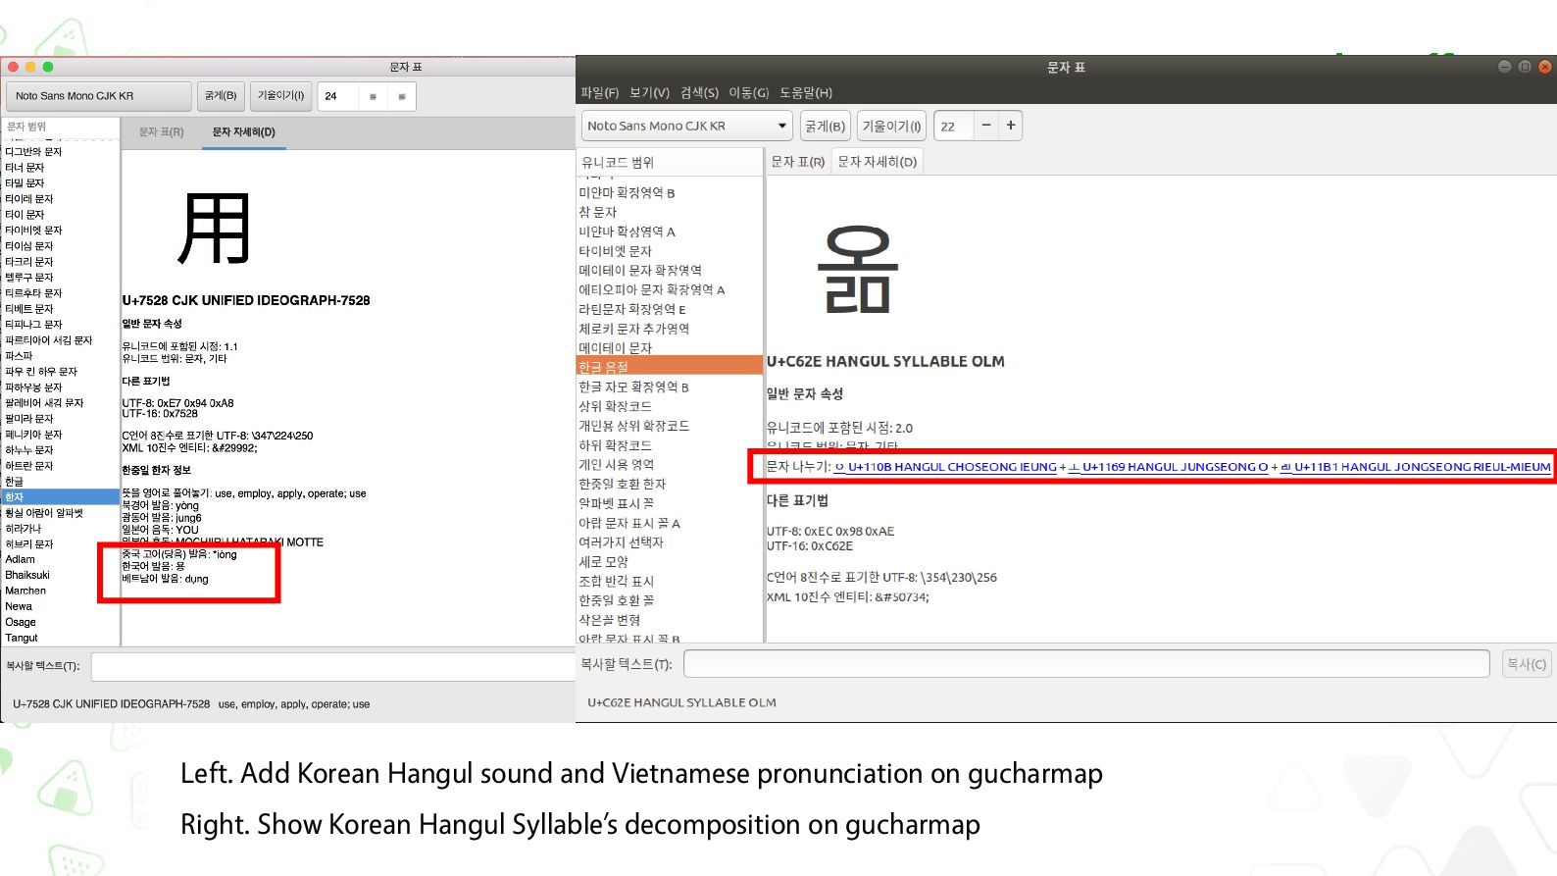
Task: Decrease font size with the left window's first stepper button
Action: point(373,96)
